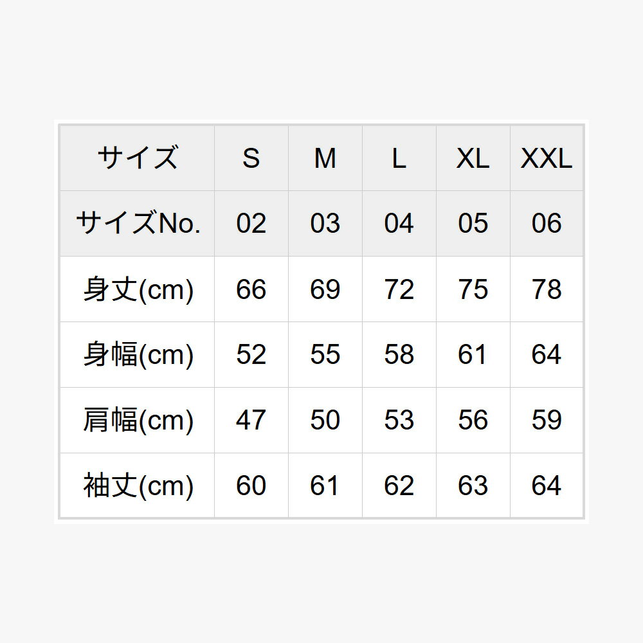Click the 袖丈 value 63 for XL
This screenshot has height=643, width=643.
(x=473, y=485)
